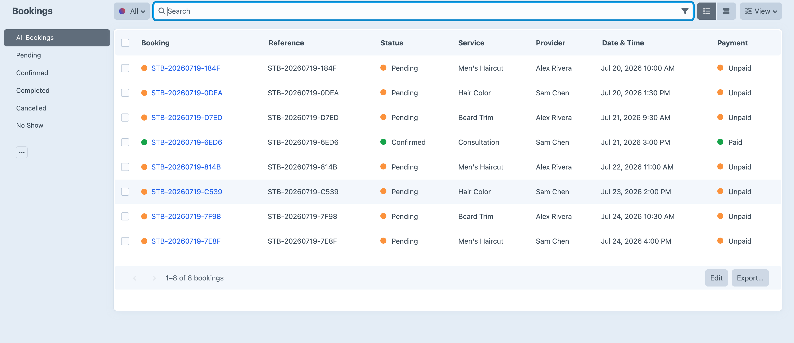This screenshot has width=794, height=343.
Task: Open the View options dropdown
Action: [761, 11]
